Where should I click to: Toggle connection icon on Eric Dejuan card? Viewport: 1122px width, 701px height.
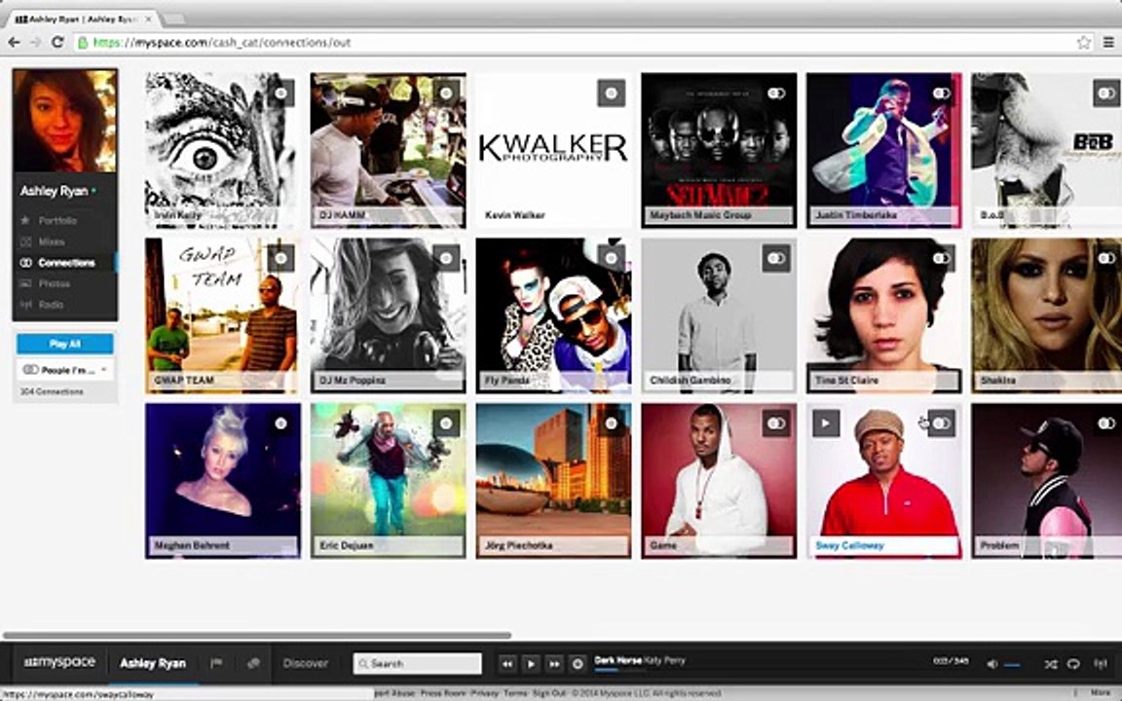point(446,424)
